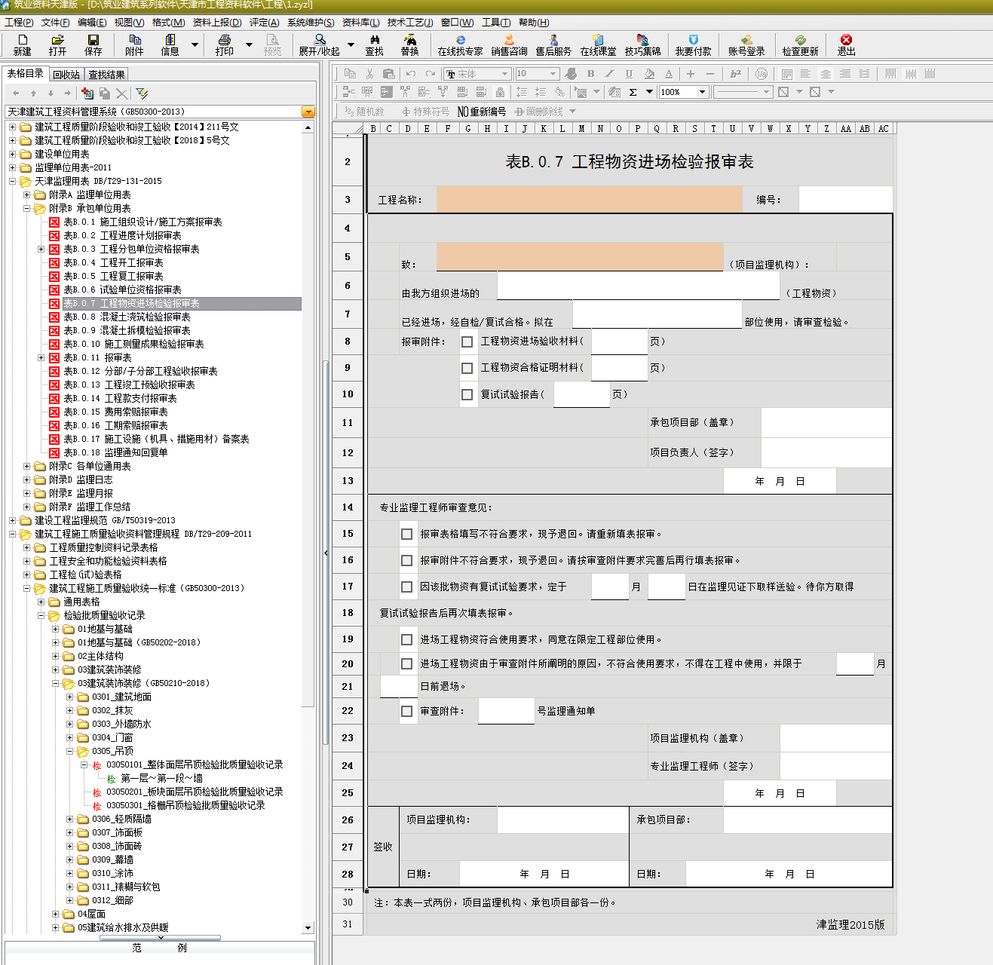The height and width of the screenshot is (965, 993).
Task: Click the 新建 (New) toolbar icon
Action: click(x=22, y=44)
